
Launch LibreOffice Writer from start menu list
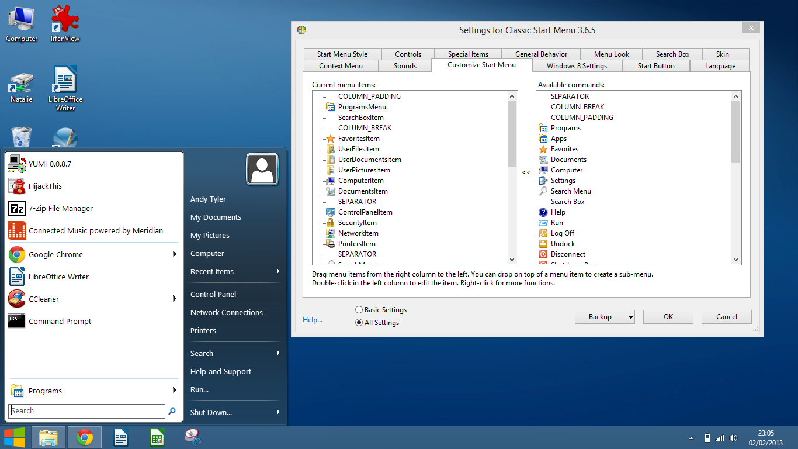pyautogui.click(x=93, y=277)
